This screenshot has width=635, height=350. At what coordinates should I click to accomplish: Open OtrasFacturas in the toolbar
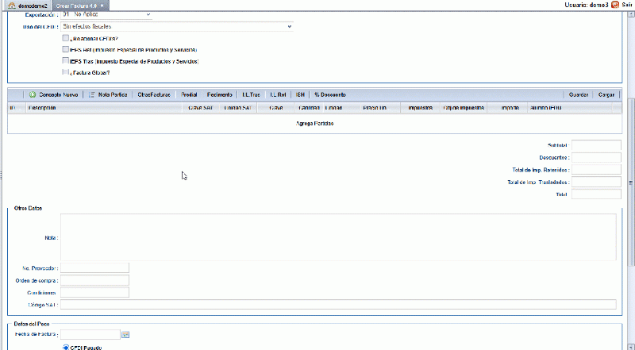tap(154, 94)
